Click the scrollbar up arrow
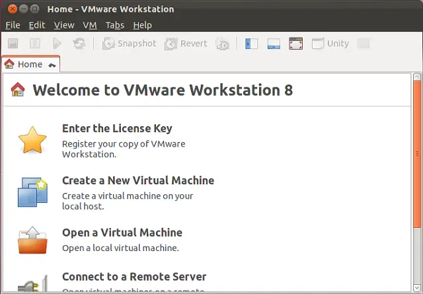 click(417, 77)
